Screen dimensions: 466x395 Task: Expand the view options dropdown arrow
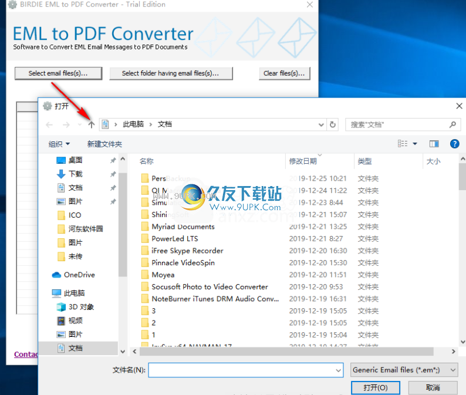pos(415,144)
